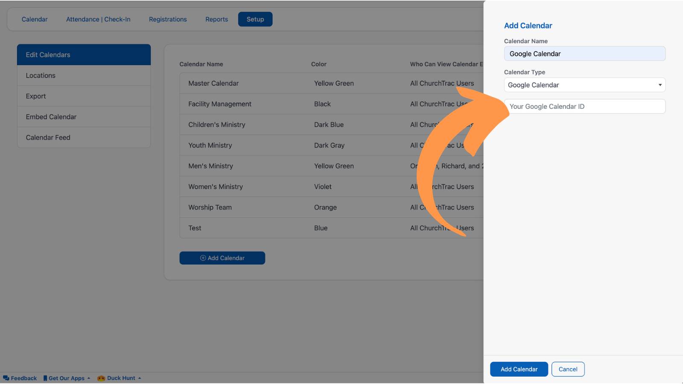Viewport: 683px width, 384px height.
Task: Click the Feedback chat bubble icon
Action: click(x=6, y=378)
